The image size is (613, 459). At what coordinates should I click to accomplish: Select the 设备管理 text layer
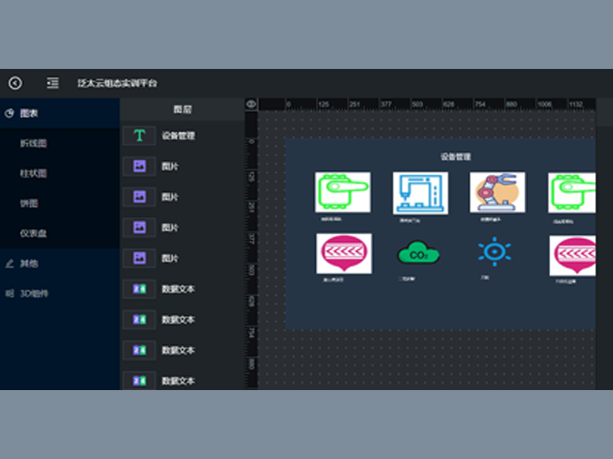[x=178, y=136]
